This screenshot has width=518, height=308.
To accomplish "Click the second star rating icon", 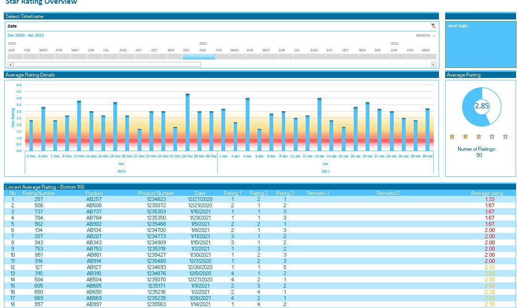I will [x=465, y=136].
